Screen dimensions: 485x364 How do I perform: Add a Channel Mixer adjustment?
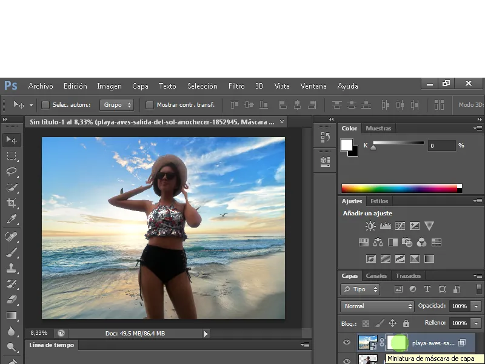point(421,242)
